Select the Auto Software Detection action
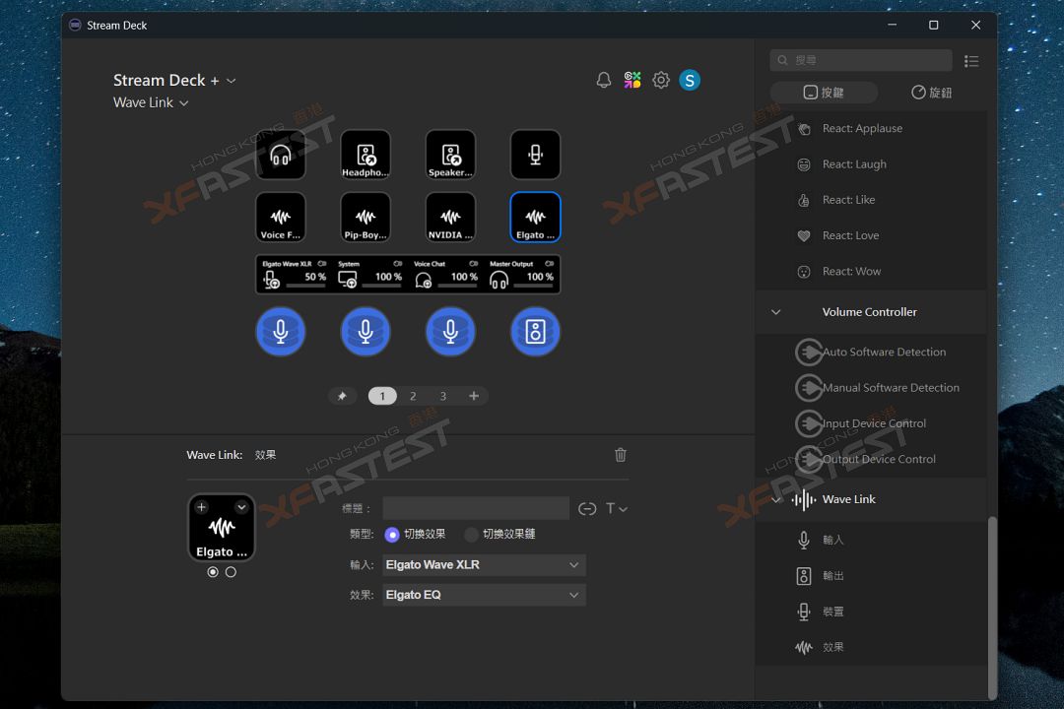This screenshot has width=1064, height=709. tap(871, 352)
